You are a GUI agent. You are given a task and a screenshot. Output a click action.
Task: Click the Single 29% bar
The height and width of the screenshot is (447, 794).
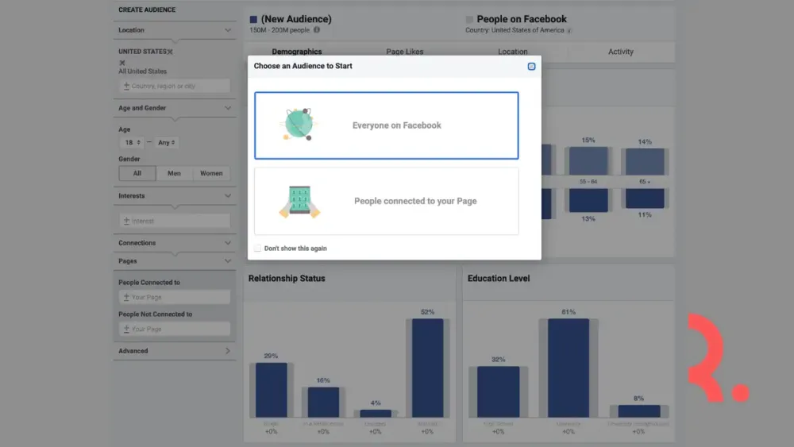click(x=272, y=390)
